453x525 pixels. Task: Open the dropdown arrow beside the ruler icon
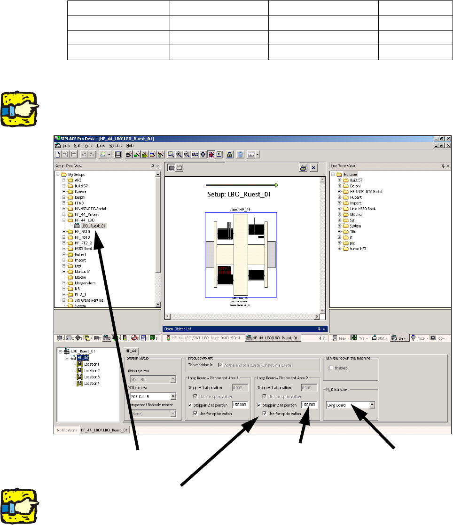pos(258,154)
